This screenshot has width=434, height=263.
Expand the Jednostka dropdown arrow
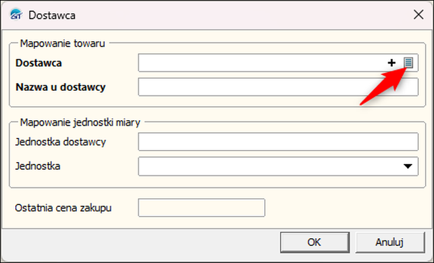(407, 166)
